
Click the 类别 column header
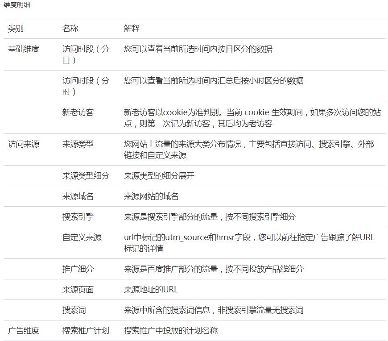coord(16,29)
